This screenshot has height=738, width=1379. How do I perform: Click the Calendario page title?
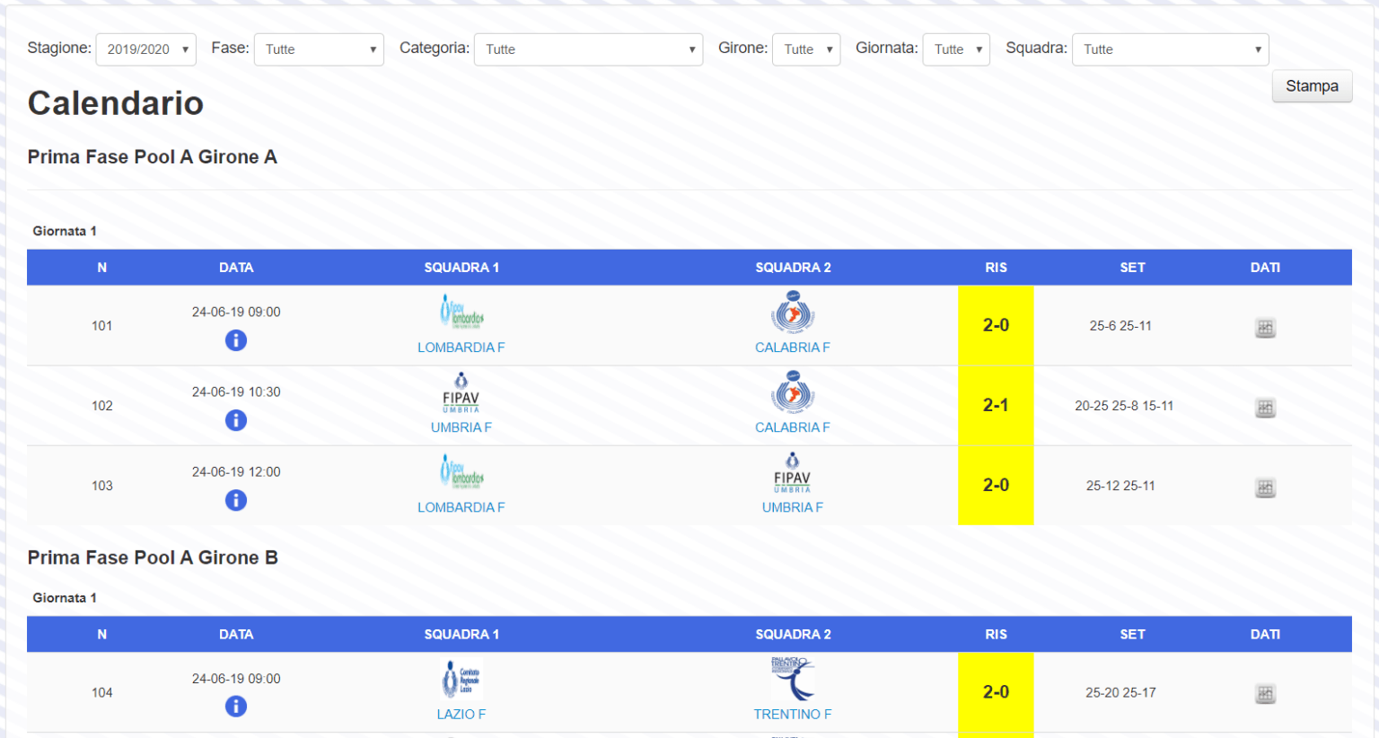click(x=116, y=103)
